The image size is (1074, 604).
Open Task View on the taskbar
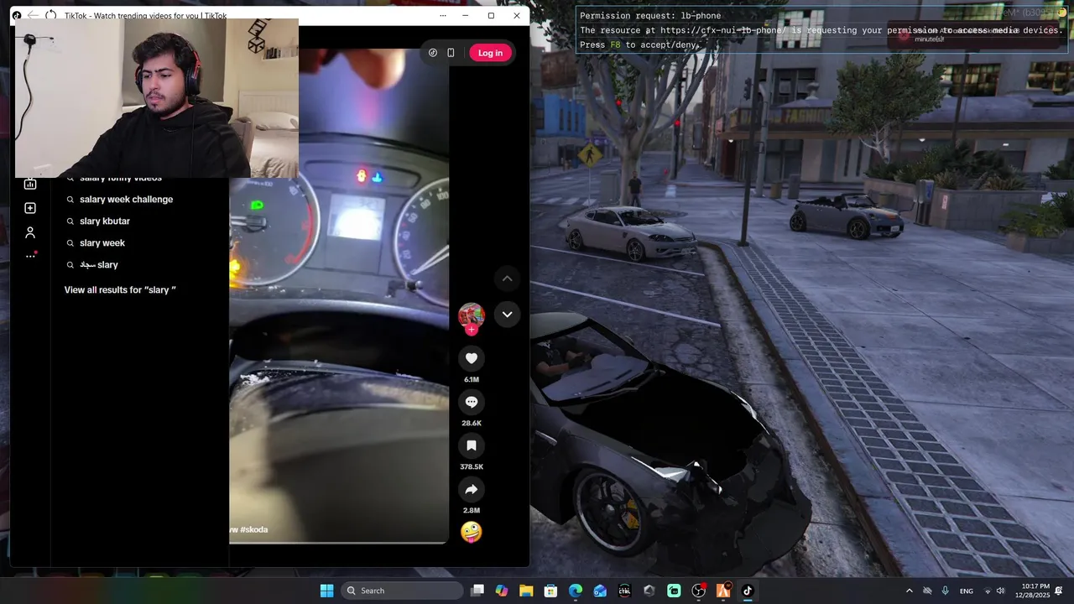click(477, 591)
